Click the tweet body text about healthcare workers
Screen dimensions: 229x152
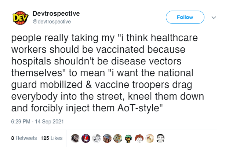pyautogui.click(x=108, y=73)
